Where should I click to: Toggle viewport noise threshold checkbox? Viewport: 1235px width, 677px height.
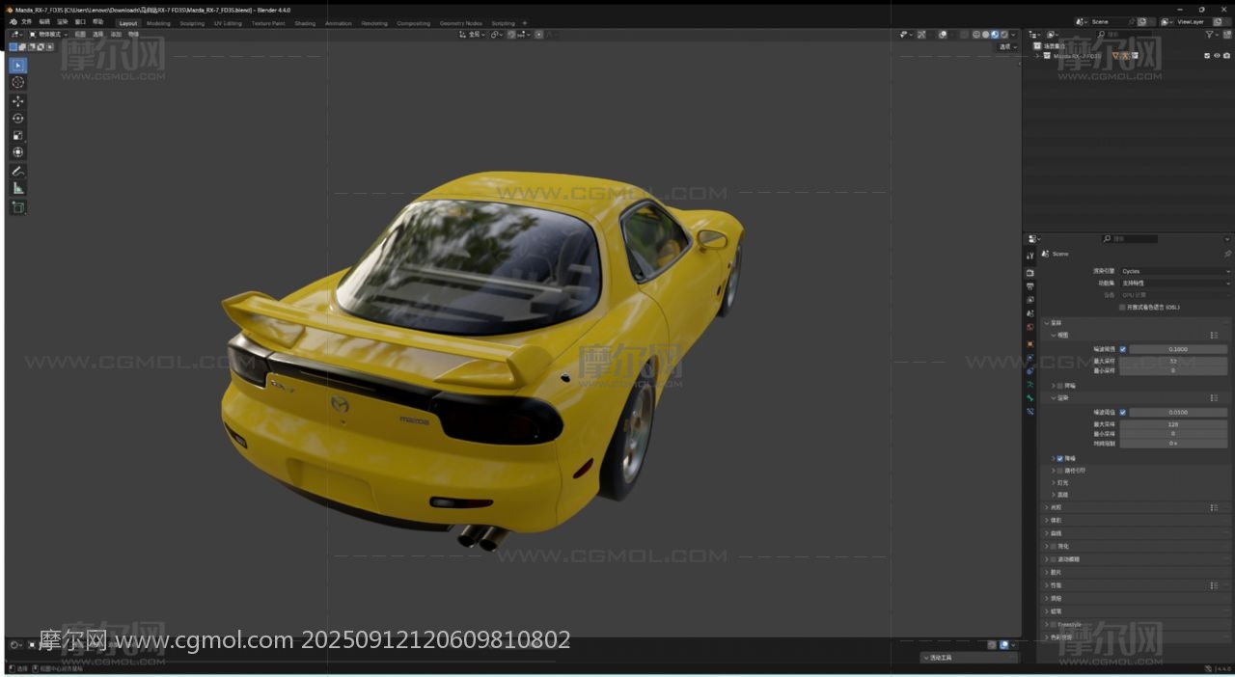pyautogui.click(x=1123, y=349)
